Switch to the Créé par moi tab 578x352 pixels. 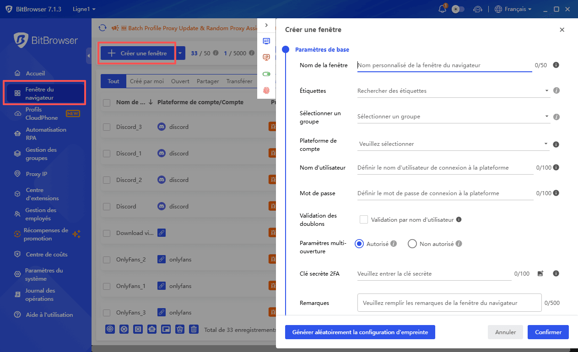[146, 81]
